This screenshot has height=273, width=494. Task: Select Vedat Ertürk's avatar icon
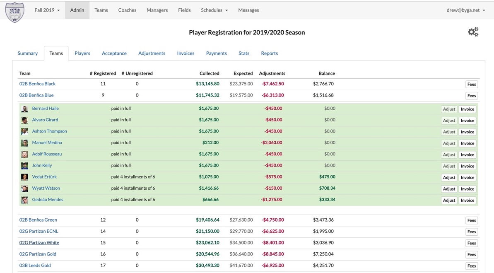tap(25, 176)
